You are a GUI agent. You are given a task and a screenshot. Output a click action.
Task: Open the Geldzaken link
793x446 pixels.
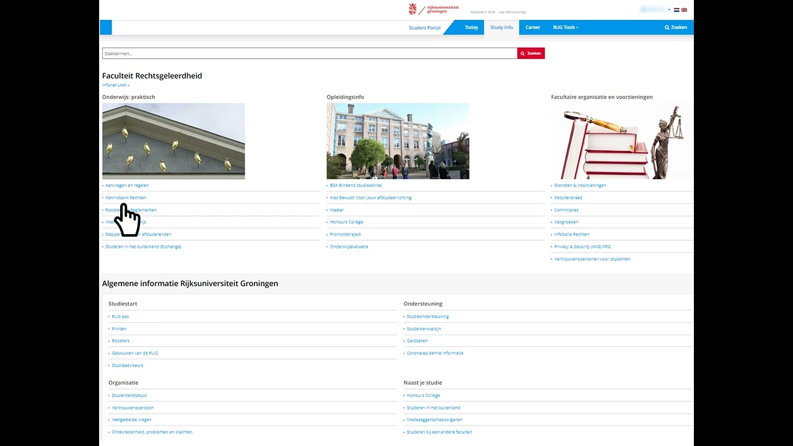coord(417,341)
